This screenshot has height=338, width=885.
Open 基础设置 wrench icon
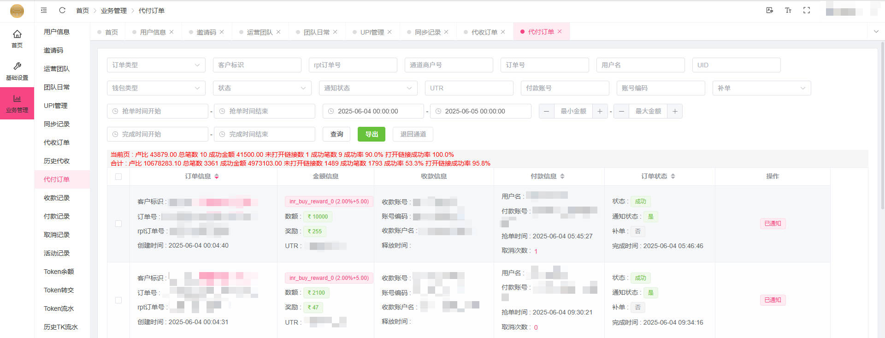pyautogui.click(x=17, y=66)
